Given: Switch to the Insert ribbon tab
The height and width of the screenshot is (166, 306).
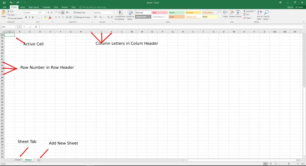Looking at the screenshot, I should [23, 7].
